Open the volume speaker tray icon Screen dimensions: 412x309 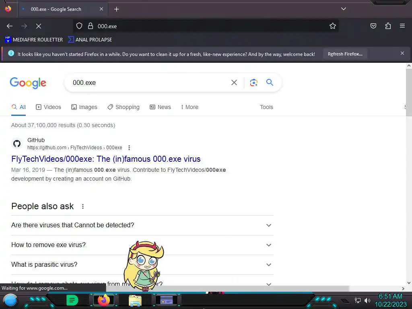pos(367,300)
